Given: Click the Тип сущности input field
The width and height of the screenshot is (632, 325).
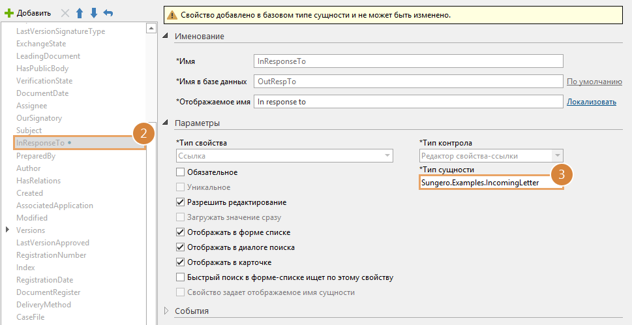Looking at the screenshot, I should 489,183.
